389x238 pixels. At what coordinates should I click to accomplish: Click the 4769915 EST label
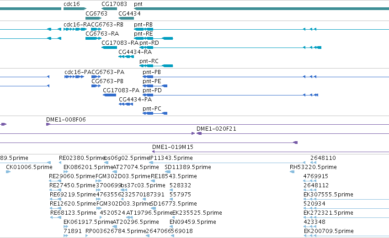[316, 176]
